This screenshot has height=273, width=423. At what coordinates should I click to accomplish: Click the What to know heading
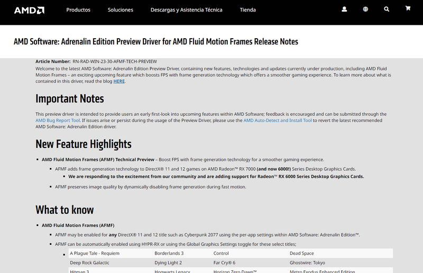point(65,210)
